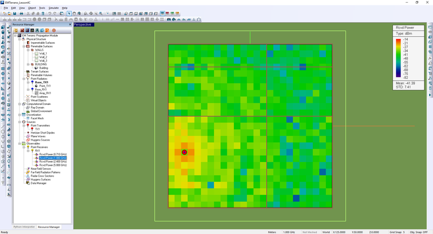Toggle the Wall_2 visibility checkbox
The image size is (433, 234).
click(37, 57)
